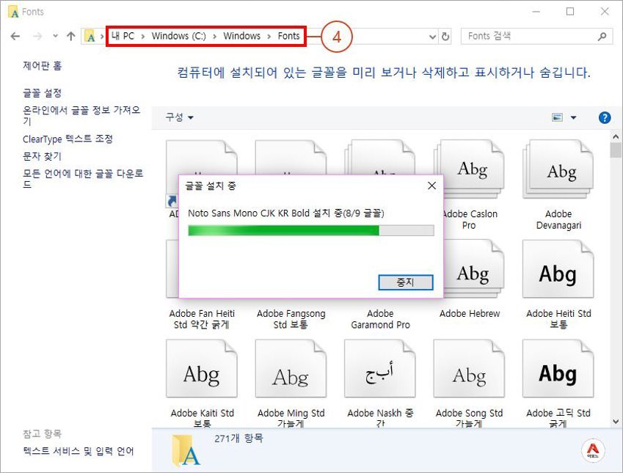The height and width of the screenshot is (473, 623).
Task: Click scrollbar down arrow
Action: [x=616, y=422]
